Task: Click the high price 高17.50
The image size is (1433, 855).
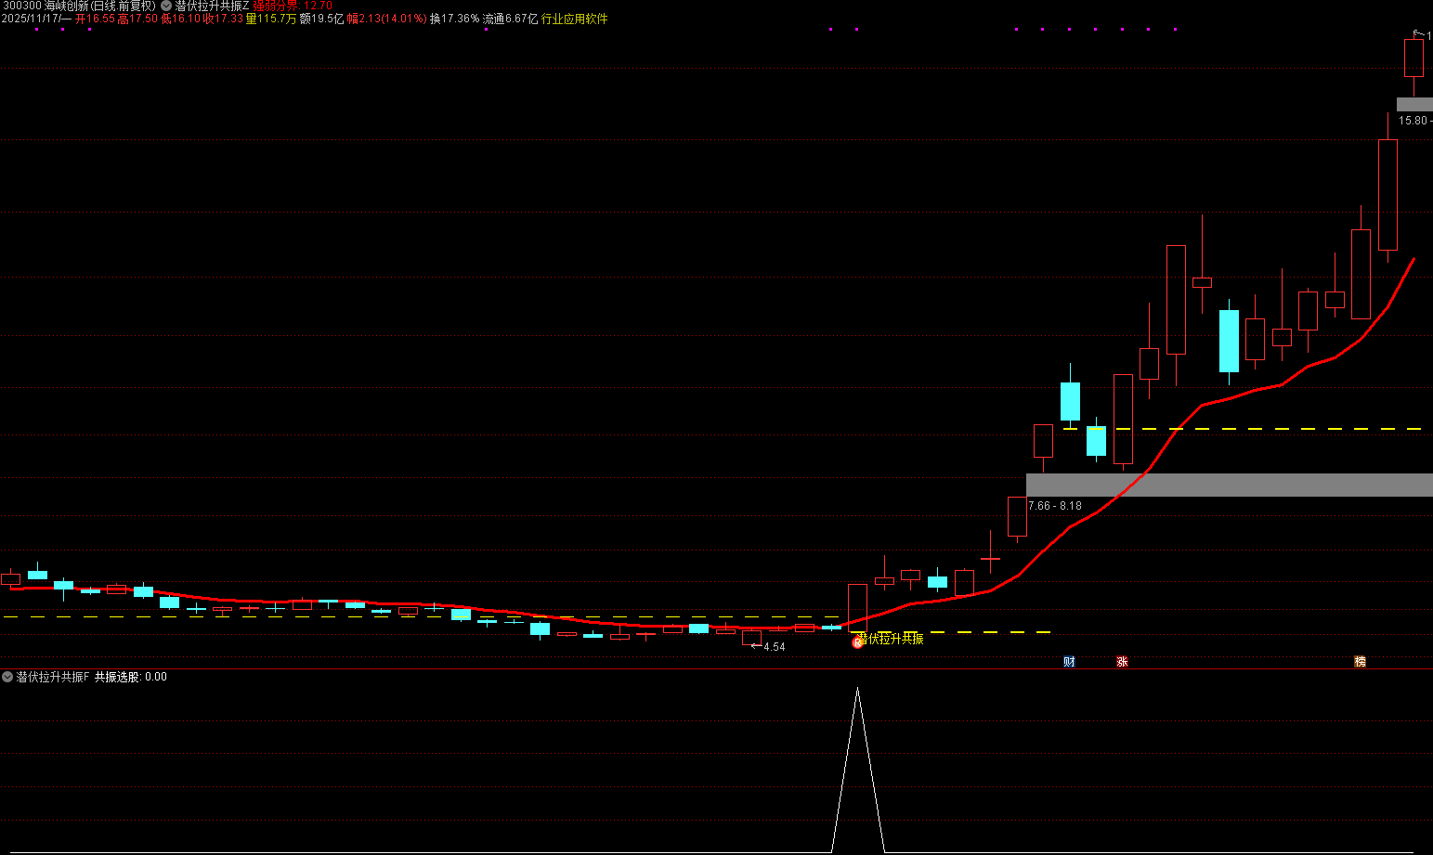Action: click(137, 19)
